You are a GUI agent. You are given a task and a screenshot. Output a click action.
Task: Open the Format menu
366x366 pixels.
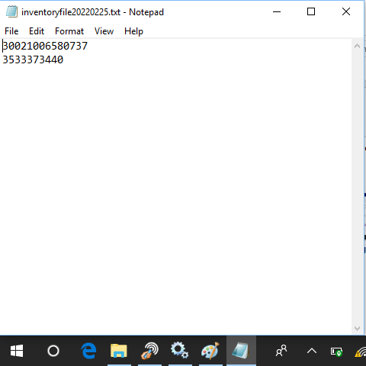69,31
